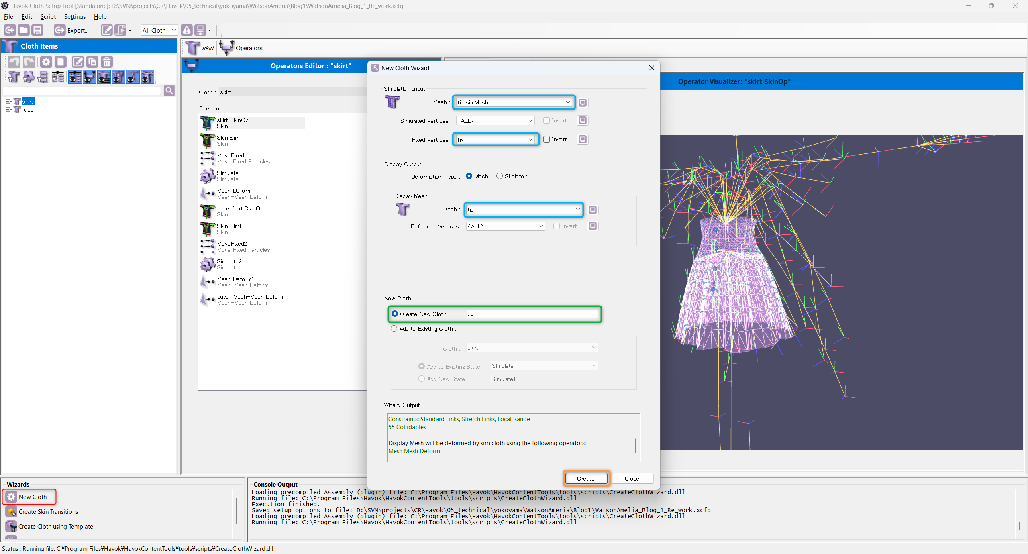
Task: Open the Simulation Input Mesh dropdown tie_simMesh
Action: [x=514, y=102]
